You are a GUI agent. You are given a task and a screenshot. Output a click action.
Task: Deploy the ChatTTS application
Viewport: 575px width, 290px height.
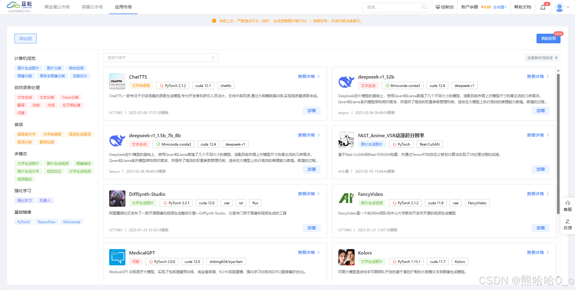[312, 111]
